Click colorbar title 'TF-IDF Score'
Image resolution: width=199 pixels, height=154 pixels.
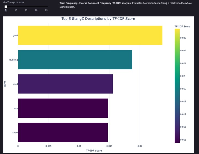point(182,27)
